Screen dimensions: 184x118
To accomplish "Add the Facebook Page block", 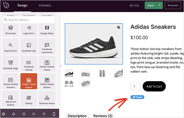I will [x=11, y=64].
